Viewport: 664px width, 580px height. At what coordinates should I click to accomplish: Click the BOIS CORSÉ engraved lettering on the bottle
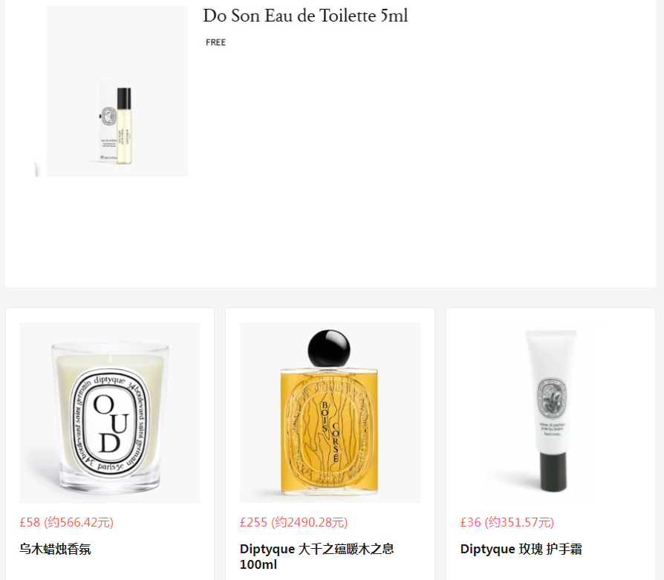(331, 431)
